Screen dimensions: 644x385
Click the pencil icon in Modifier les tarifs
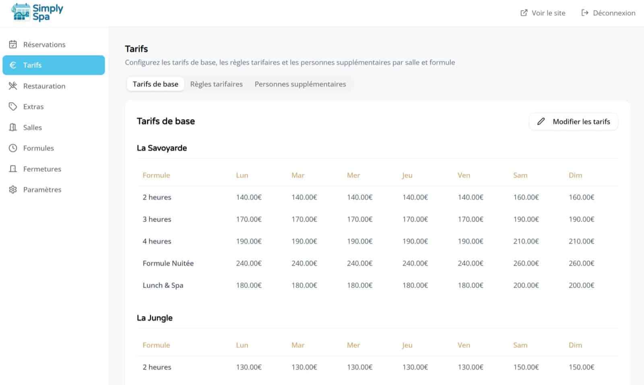pos(541,122)
